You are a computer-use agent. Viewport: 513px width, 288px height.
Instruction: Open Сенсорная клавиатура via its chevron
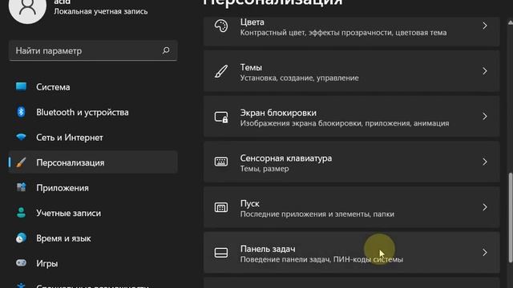point(484,162)
